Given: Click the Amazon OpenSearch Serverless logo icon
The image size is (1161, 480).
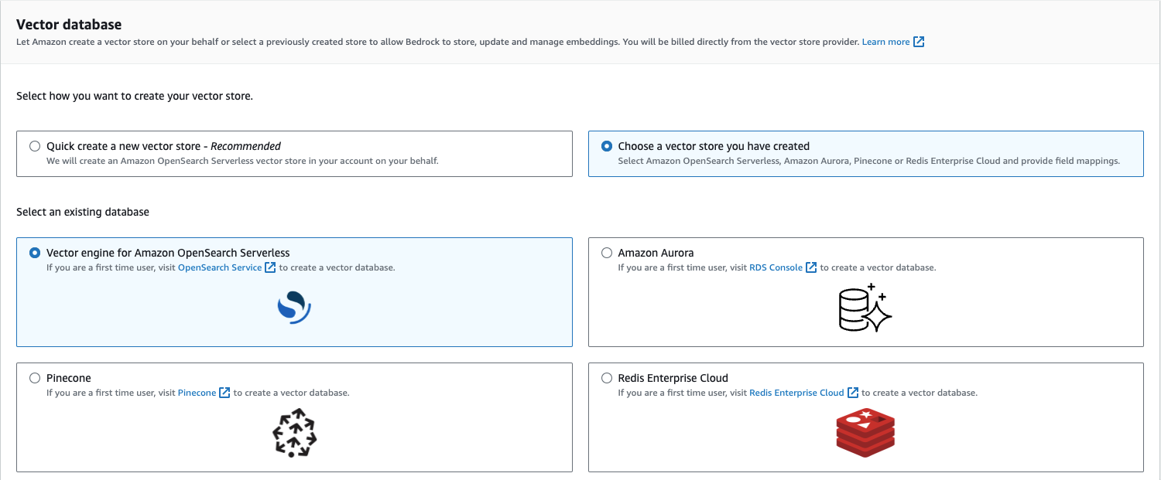Looking at the screenshot, I should pyautogui.click(x=294, y=307).
